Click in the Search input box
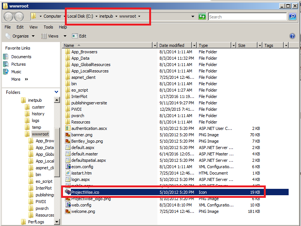 (247, 17)
